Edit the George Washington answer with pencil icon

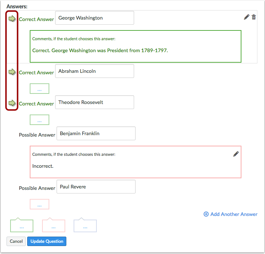pyautogui.click(x=247, y=17)
